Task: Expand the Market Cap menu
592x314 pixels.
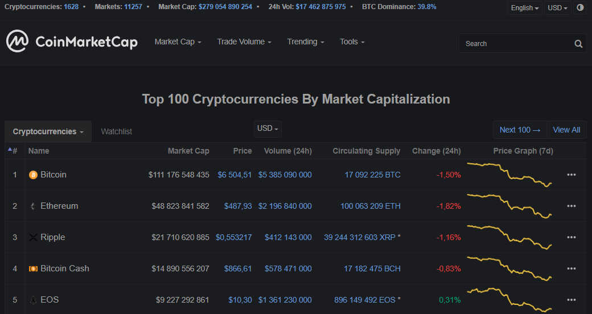Action: point(178,42)
